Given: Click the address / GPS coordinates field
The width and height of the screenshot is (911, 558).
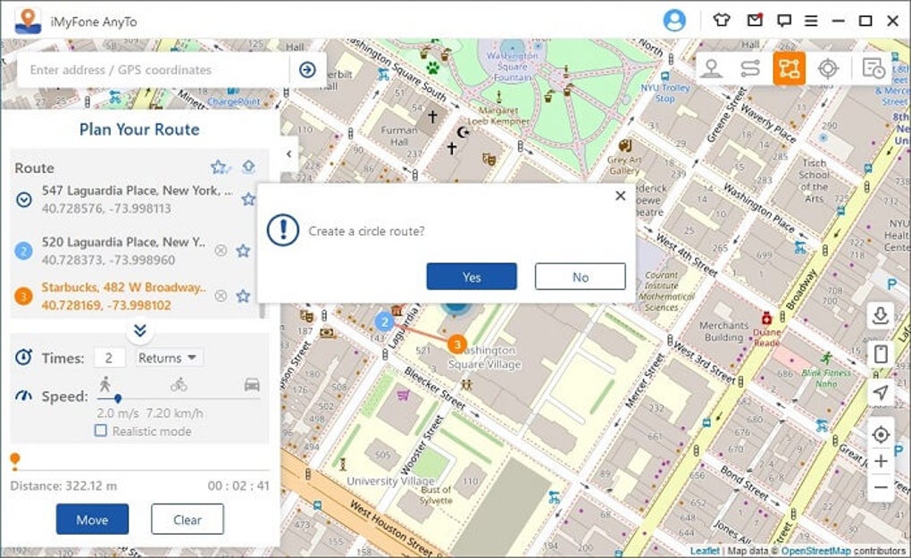Looking at the screenshot, I should pyautogui.click(x=154, y=70).
